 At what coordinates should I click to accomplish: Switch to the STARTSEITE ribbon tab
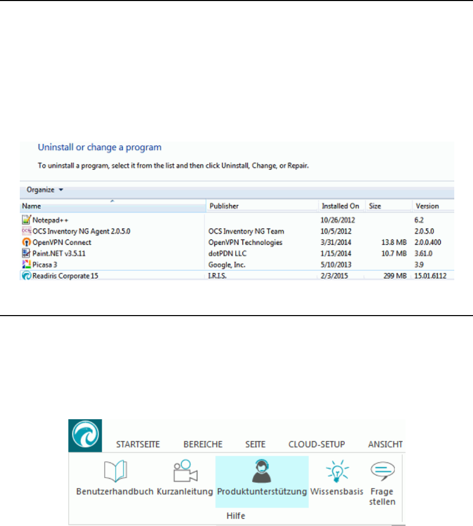click(x=138, y=444)
